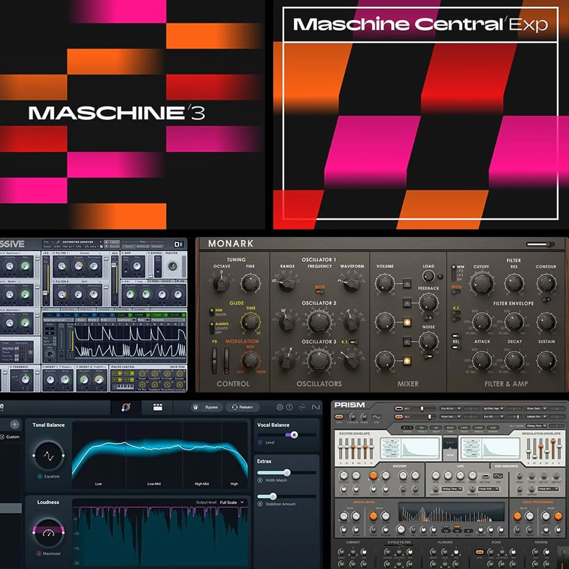The width and height of the screenshot is (569, 569).
Task: Switch to the ENV AMOUNTS tab in Prism
Action: click(x=506, y=465)
